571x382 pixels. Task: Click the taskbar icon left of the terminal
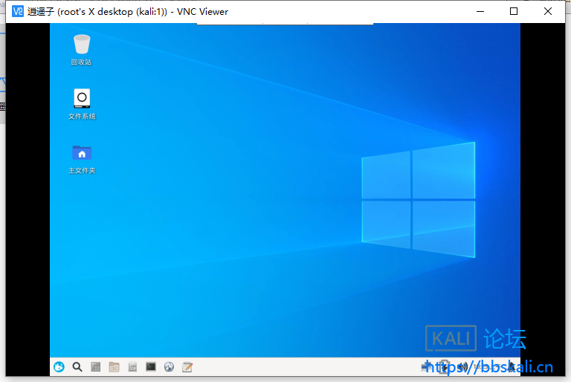(x=132, y=366)
